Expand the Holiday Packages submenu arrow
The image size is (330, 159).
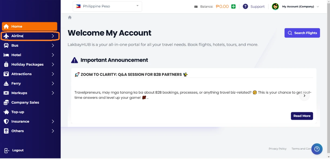pos(53,65)
